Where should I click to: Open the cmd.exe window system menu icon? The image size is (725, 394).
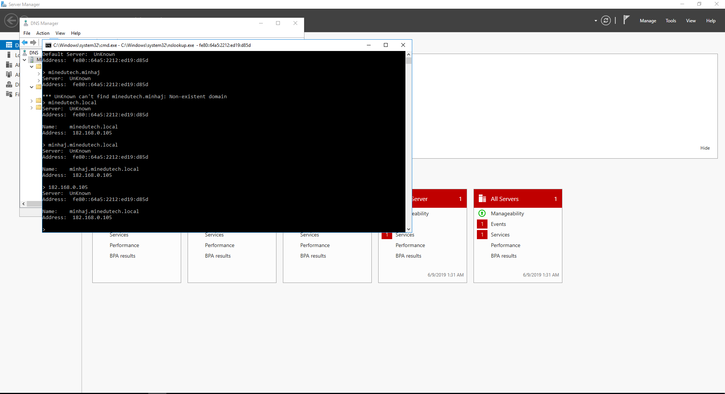tap(48, 45)
